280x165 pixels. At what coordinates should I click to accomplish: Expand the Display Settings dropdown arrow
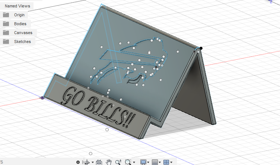(x=148, y=162)
